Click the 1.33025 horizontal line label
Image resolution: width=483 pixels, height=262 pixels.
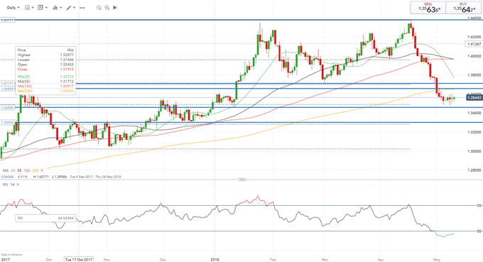point(7,123)
